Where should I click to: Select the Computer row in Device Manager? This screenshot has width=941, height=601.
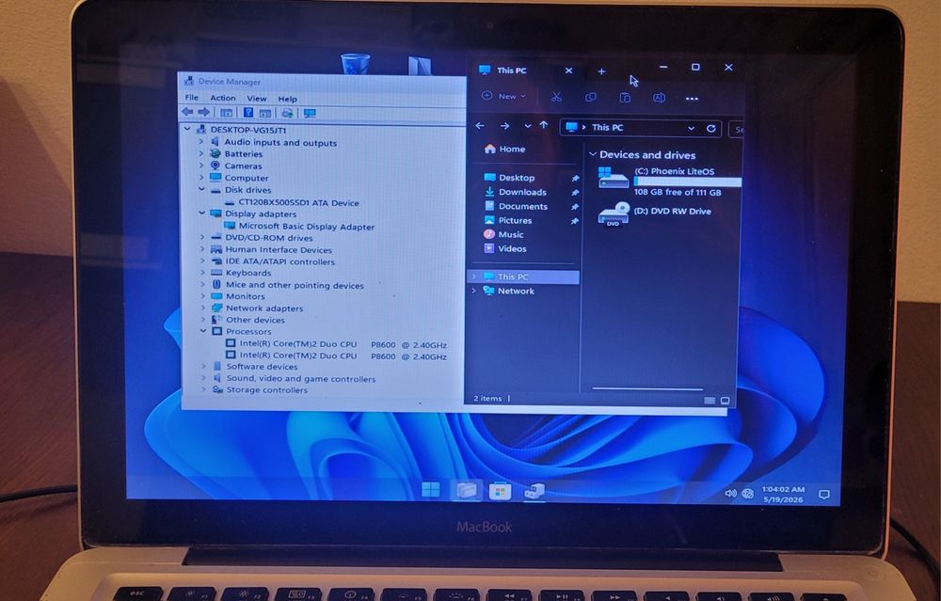pyautogui.click(x=246, y=178)
